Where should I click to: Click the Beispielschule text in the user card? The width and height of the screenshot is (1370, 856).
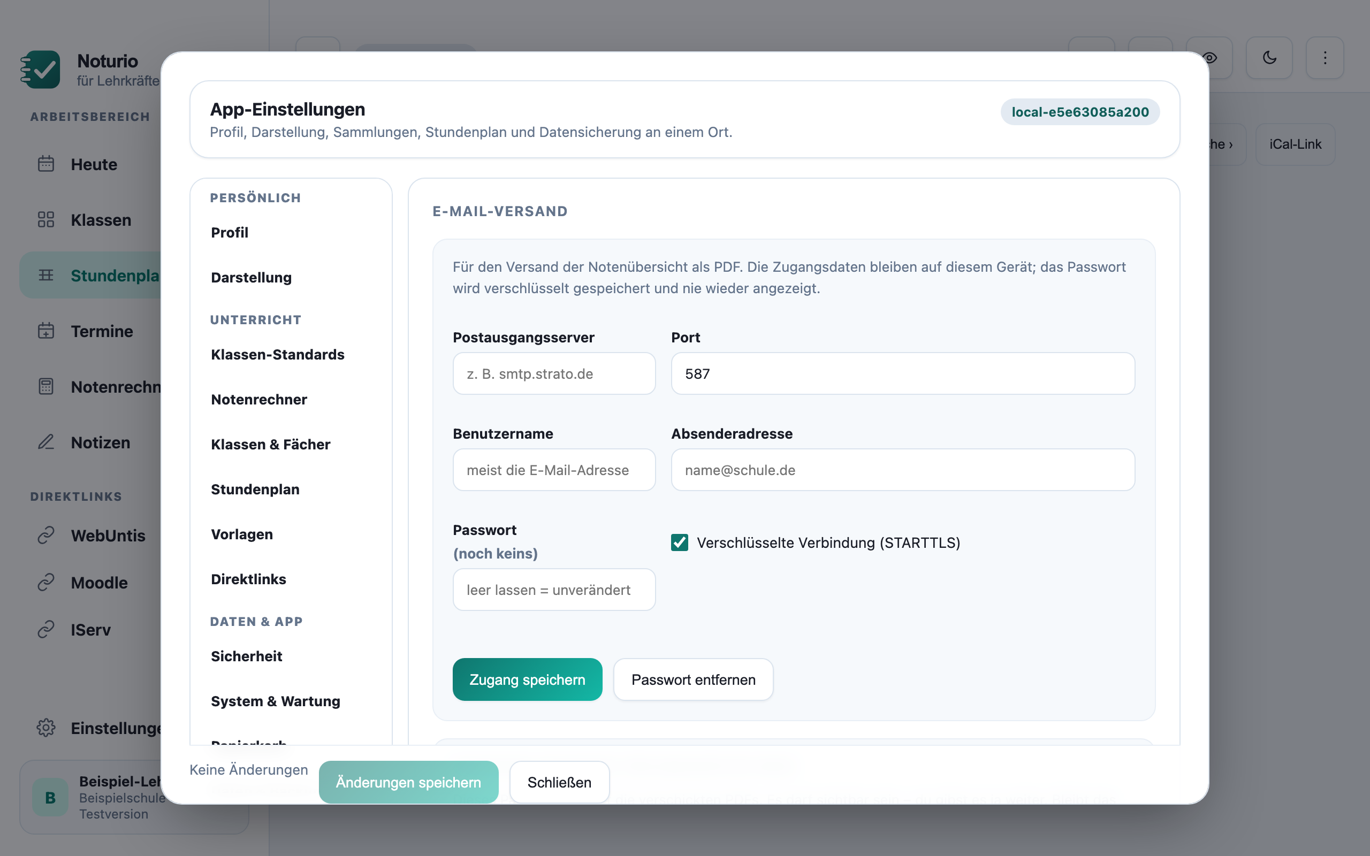122,798
